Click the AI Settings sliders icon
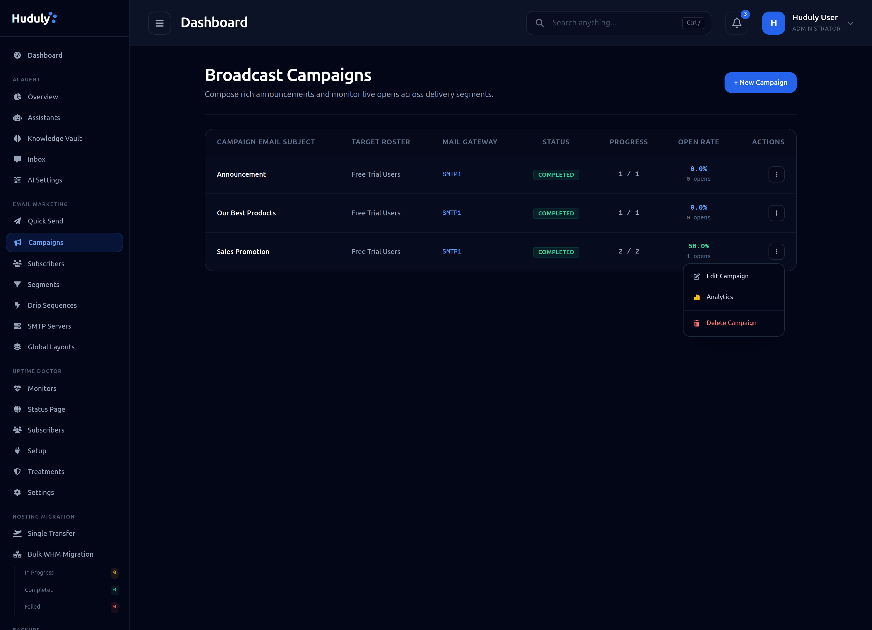The height and width of the screenshot is (630, 872). tap(17, 180)
